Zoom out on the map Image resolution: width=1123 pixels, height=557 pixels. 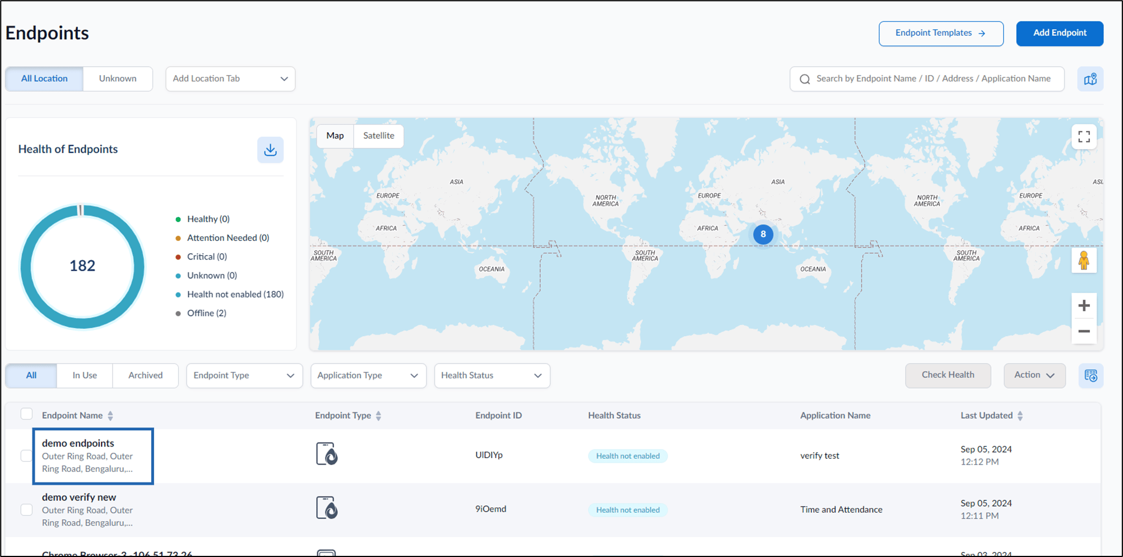1084,331
